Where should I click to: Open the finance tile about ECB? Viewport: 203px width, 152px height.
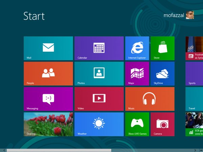tap(194, 124)
